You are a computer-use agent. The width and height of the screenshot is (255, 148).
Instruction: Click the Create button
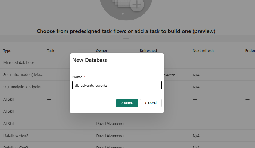tap(127, 103)
